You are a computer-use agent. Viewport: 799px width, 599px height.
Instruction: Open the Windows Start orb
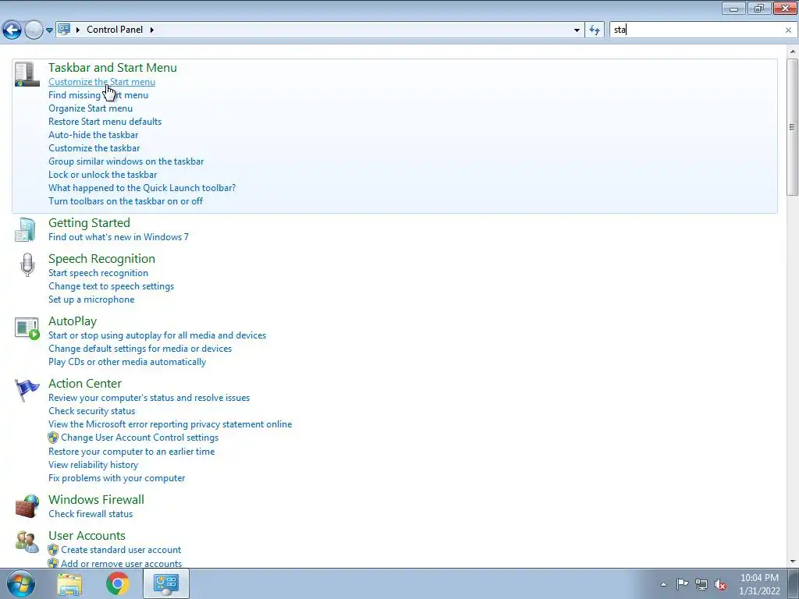coord(21,583)
